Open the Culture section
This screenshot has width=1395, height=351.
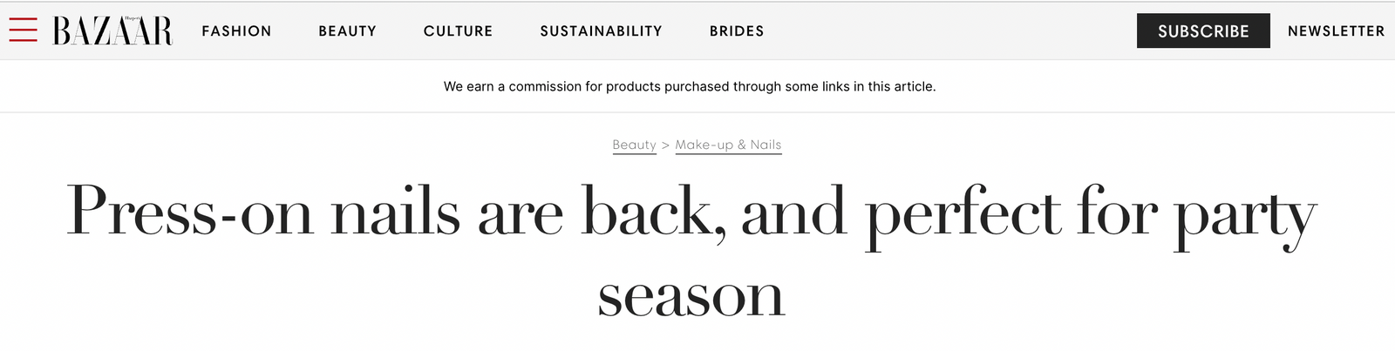pos(458,30)
